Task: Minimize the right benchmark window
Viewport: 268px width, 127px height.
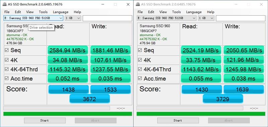Action: pyautogui.click(x=236, y=4)
